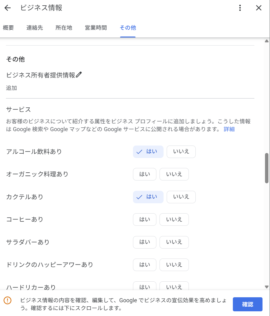Open the 詳細 link
The height and width of the screenshot is (316, 270).
[229, 129]
